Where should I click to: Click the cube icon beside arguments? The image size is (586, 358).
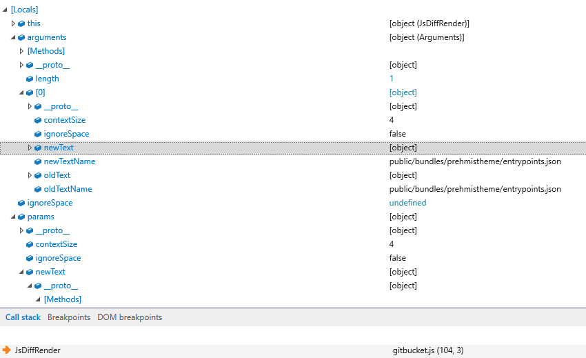[x=21, y=37]
